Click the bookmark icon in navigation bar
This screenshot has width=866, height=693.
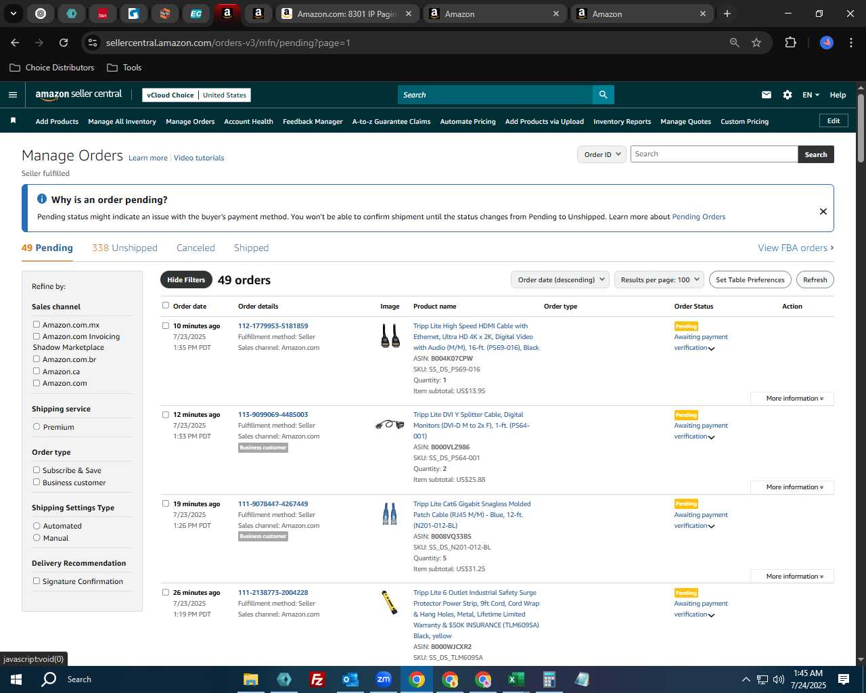click(x=13, y=121)
